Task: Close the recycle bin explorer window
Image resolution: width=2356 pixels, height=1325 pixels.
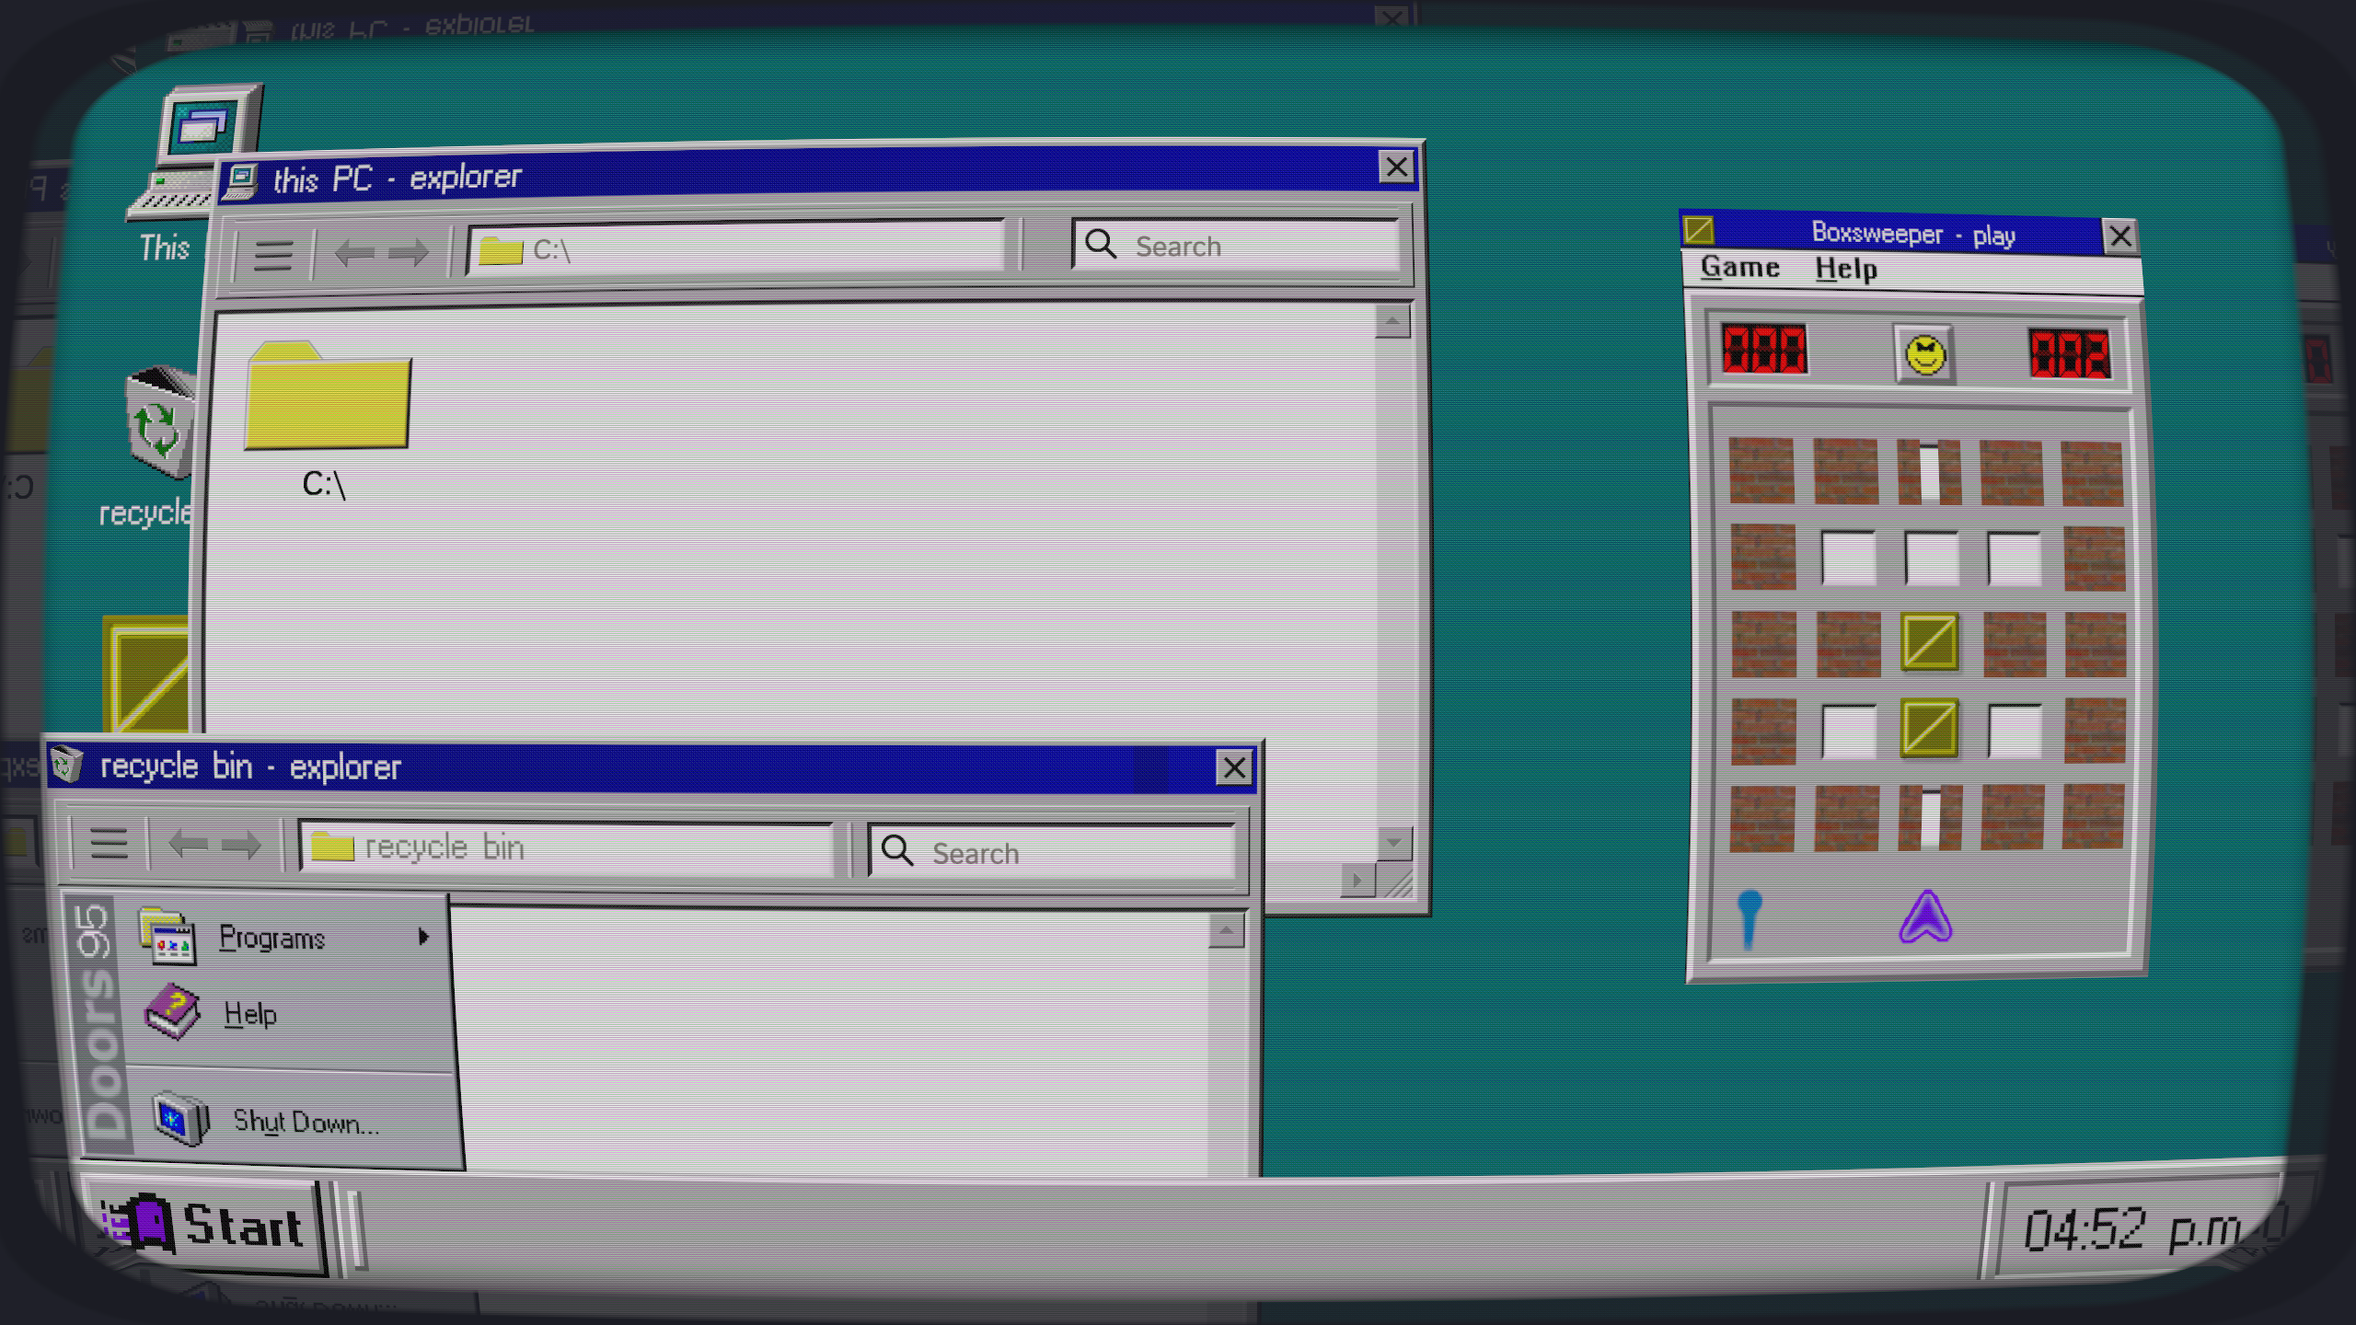Action: point(1234,767)
